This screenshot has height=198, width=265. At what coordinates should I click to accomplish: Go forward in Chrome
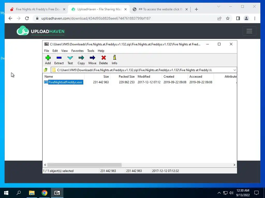tap(19, 18)
